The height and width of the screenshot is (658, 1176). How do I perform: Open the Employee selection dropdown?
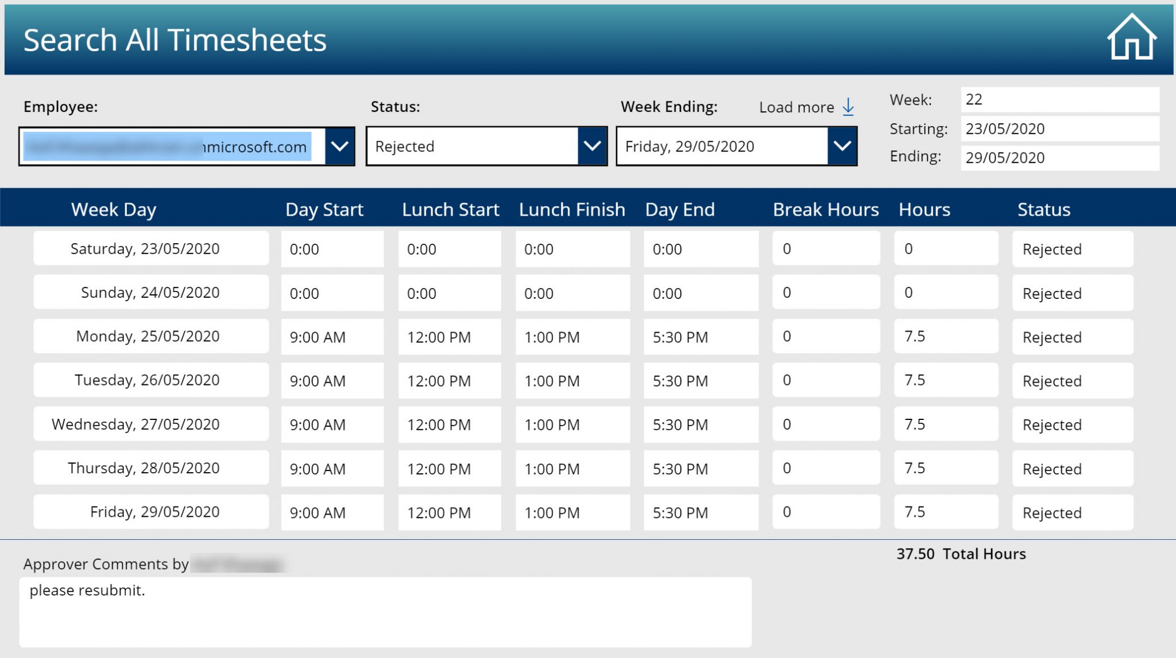(341, 147)
